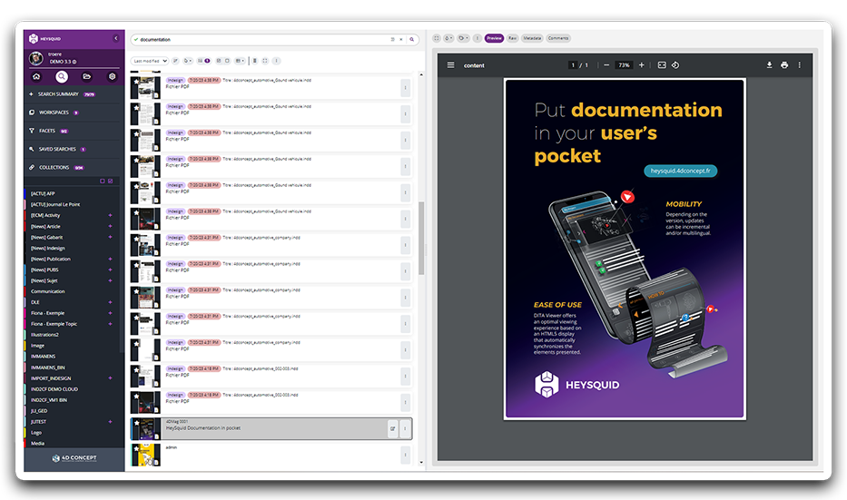Viewport: 847px width, 500px height.
Task: Open the grouping filter with count badge
Action: [x=203, y=61]
